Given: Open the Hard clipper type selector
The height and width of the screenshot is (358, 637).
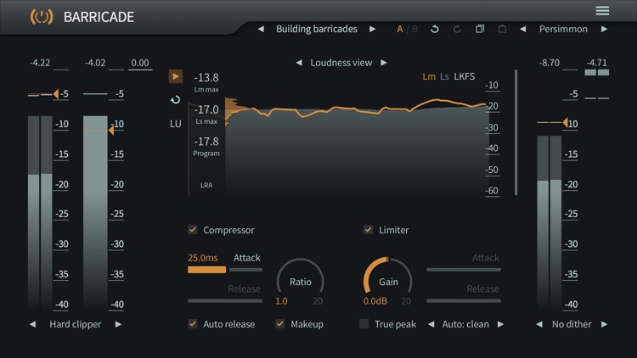Looking at the screenshot, I should pos(75,324).
